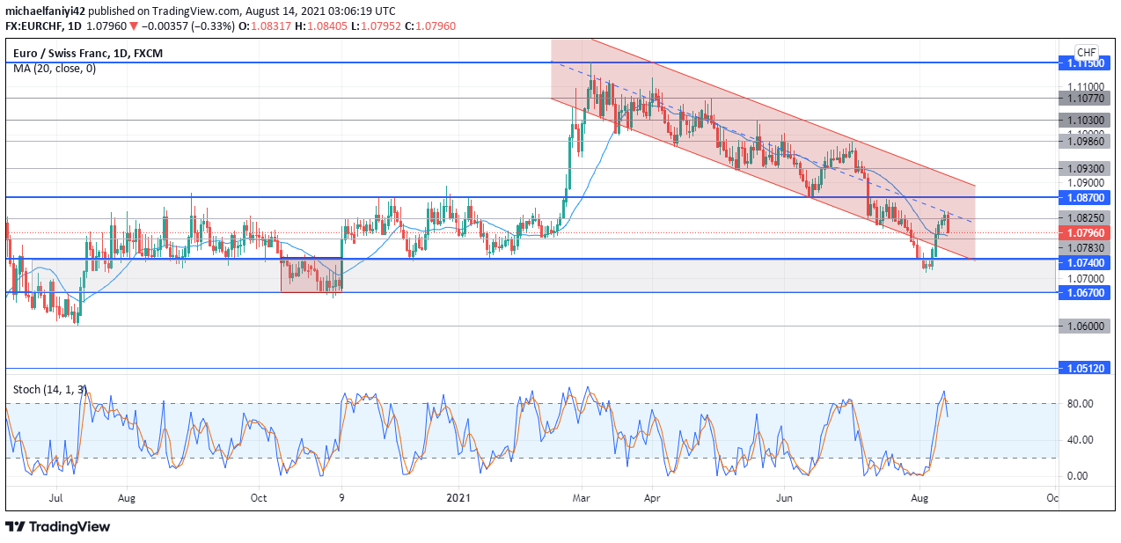Click the CHF currency label on price axis
1121x543 pixels.
point(1087,53)
